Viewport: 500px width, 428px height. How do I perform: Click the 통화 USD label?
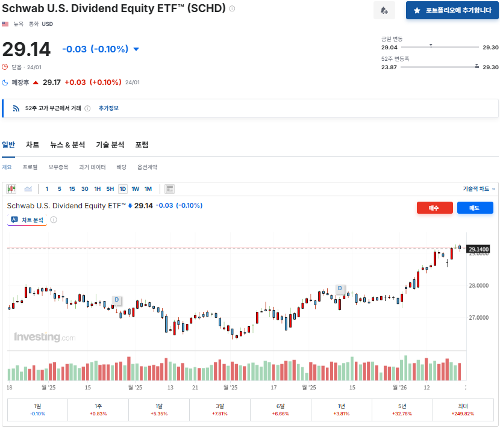click(x=41, y=24)
